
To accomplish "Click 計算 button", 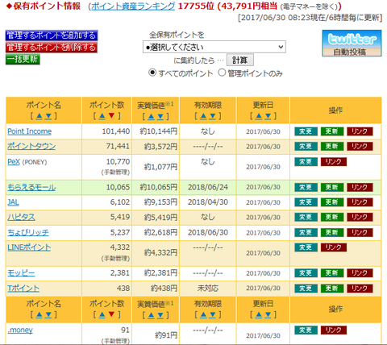I will coord(240,60).
